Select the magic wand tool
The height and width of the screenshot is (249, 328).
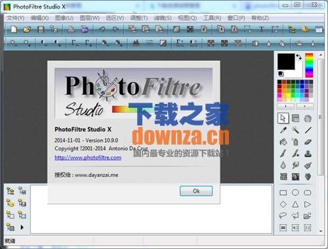[x=295, y=130]
